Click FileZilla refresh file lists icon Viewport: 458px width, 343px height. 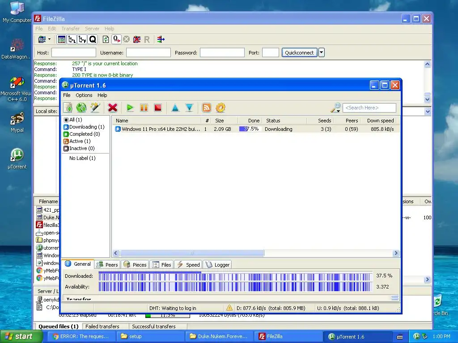[x=106, y=39]
